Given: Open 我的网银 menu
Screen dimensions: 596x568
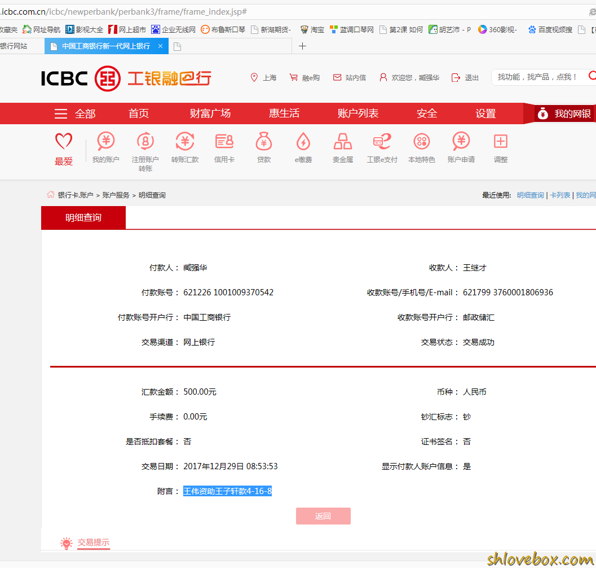Looking at the screenshot, I should click(564, 113).
